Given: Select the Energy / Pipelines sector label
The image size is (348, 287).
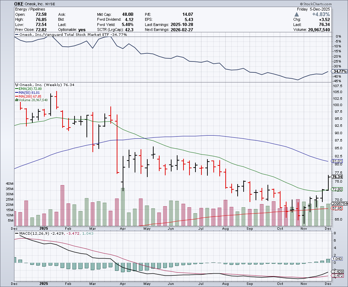Looking at the screenshot, I should pos(30,9).
